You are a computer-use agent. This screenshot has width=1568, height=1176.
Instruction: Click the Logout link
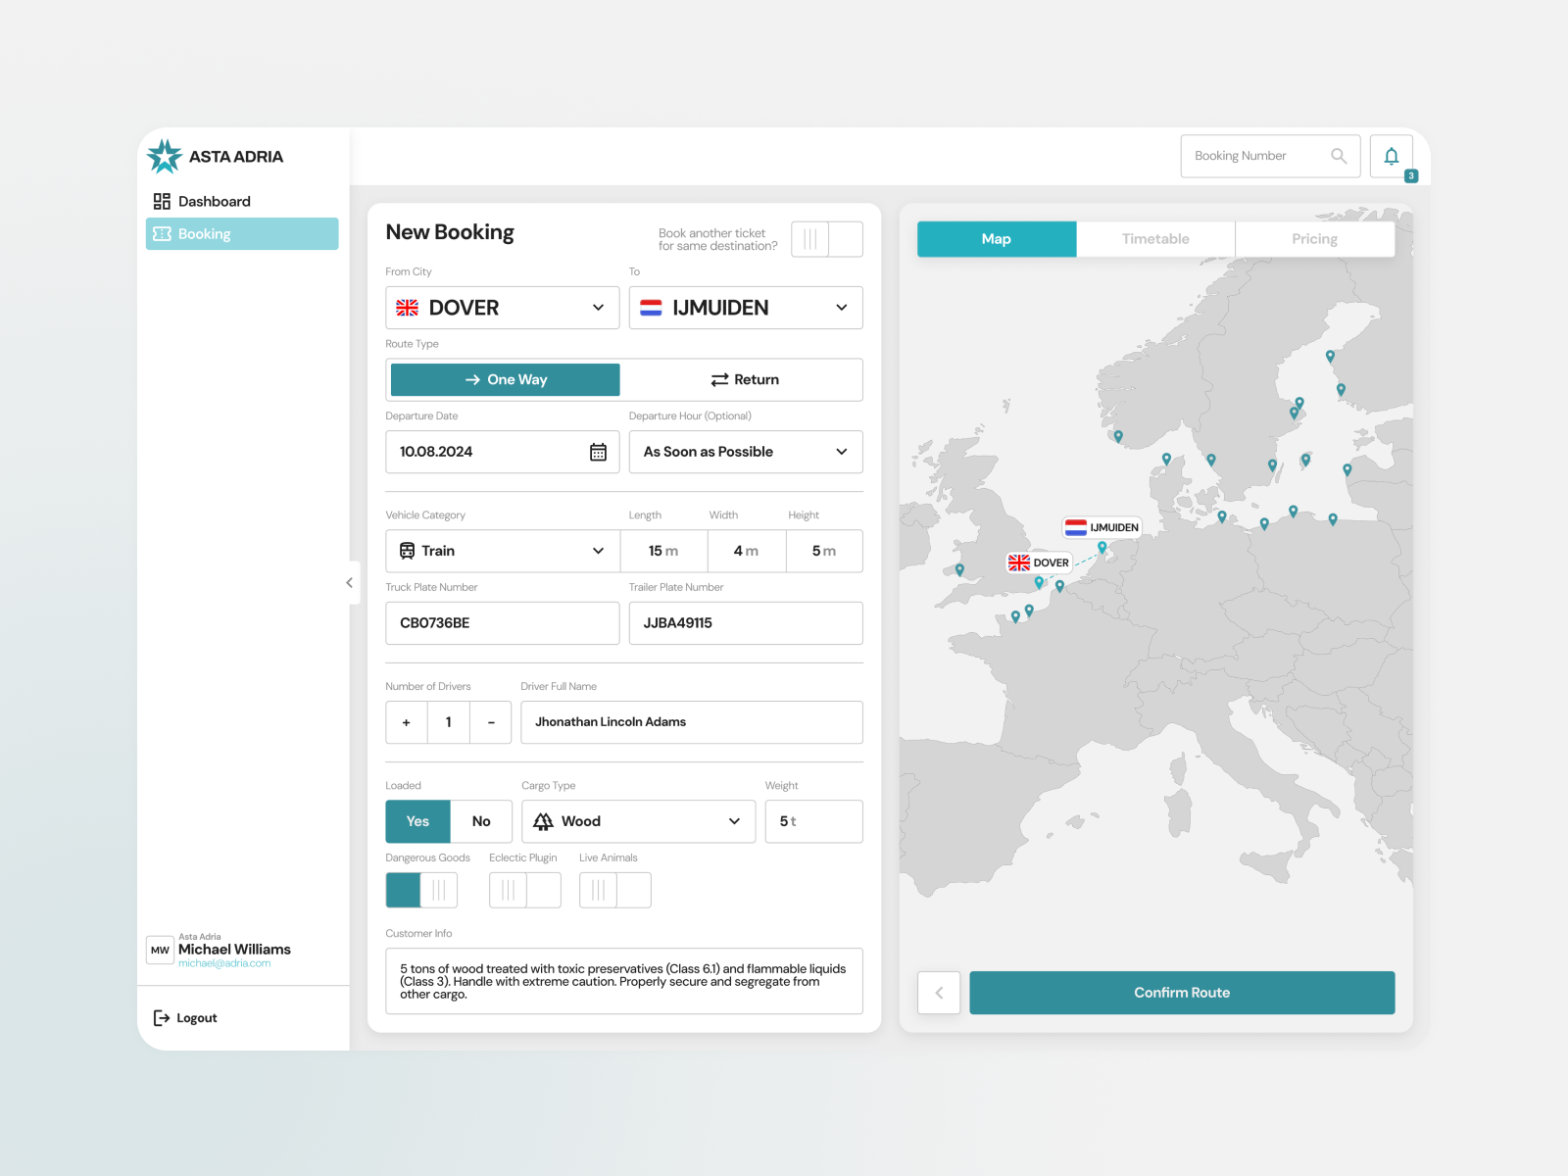pyautogui.click(x=185, y=1018)
